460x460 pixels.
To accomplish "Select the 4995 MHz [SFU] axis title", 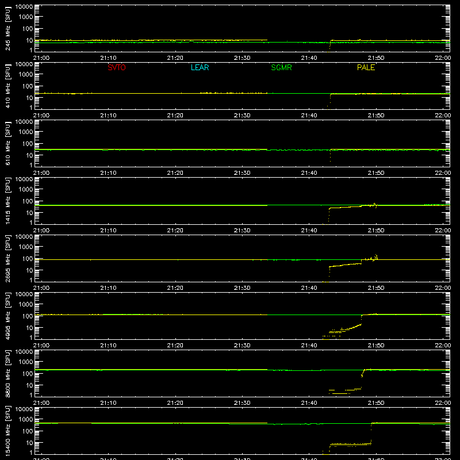I will tap(7, 316).
